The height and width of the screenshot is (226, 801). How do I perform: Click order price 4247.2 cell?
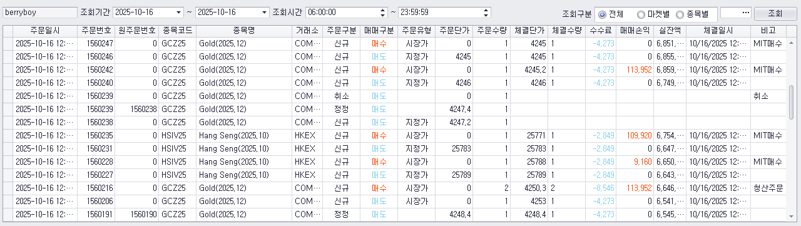[x=454, y=122]
